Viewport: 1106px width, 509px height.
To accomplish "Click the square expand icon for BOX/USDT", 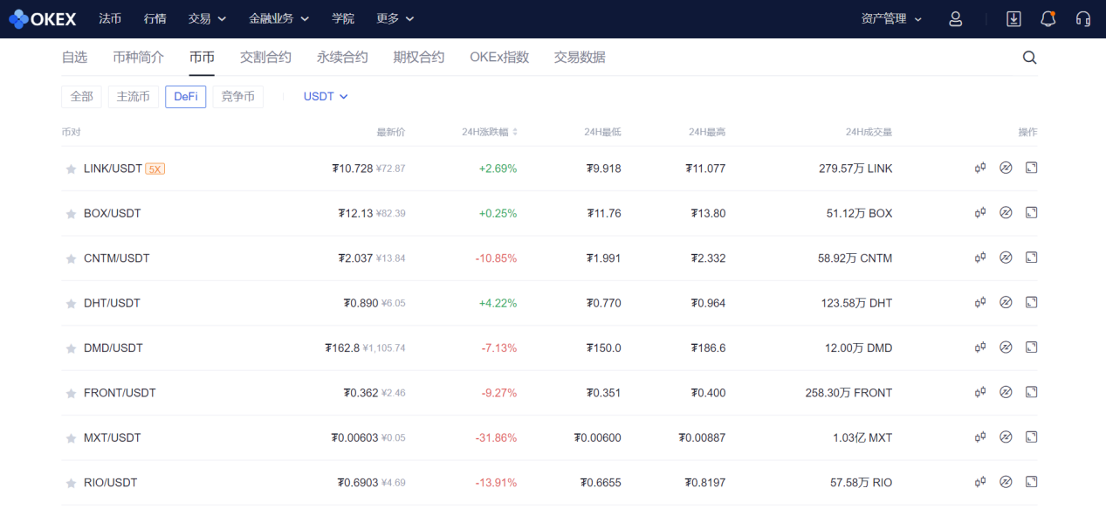I will click(x=1031, y=212).
